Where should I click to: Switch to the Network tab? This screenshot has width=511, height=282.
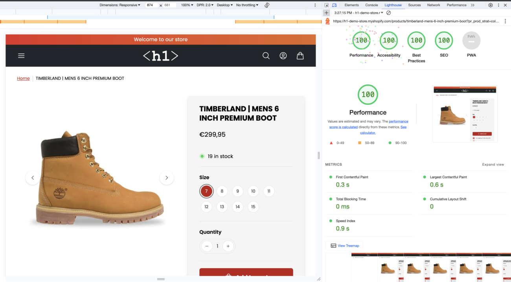click(434, 5)
